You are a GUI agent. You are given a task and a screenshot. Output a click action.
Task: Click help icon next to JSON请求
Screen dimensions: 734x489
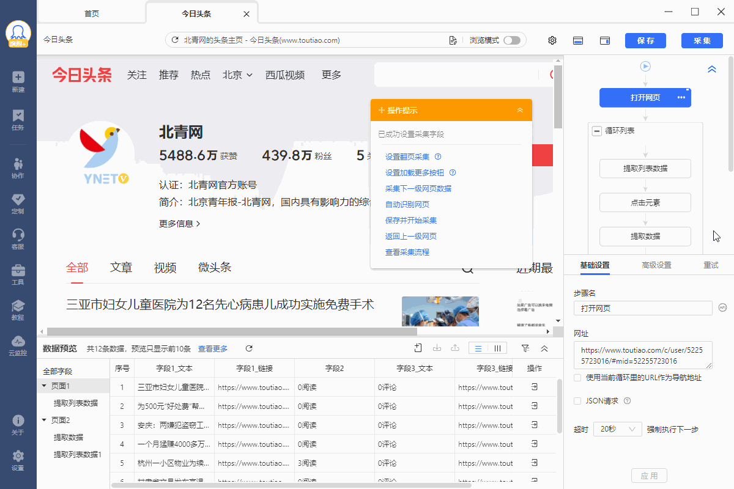627,401
